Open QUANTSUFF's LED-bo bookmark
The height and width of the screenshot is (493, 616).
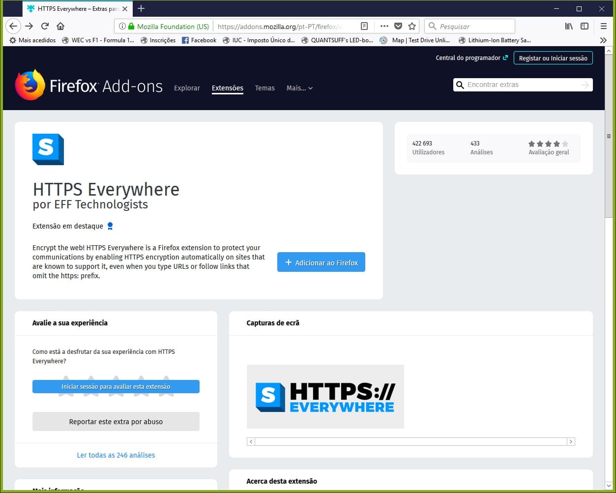(337, 40)
